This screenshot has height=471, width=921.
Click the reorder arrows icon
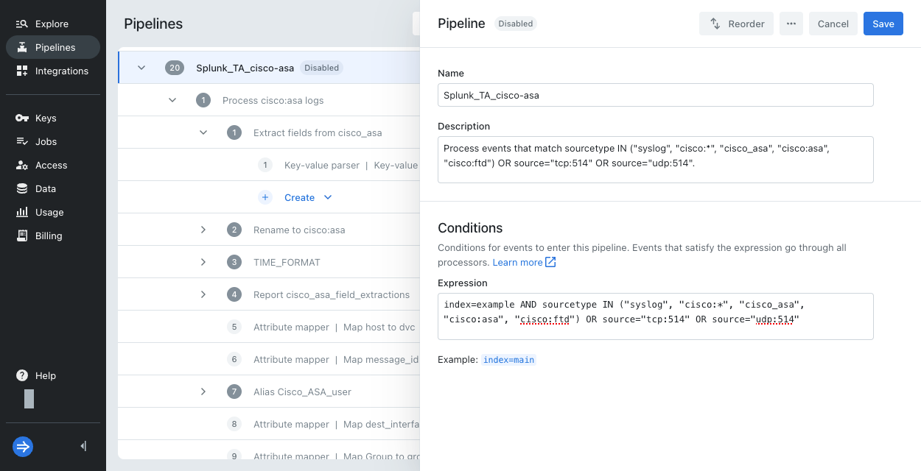click(x=715, y=24)
